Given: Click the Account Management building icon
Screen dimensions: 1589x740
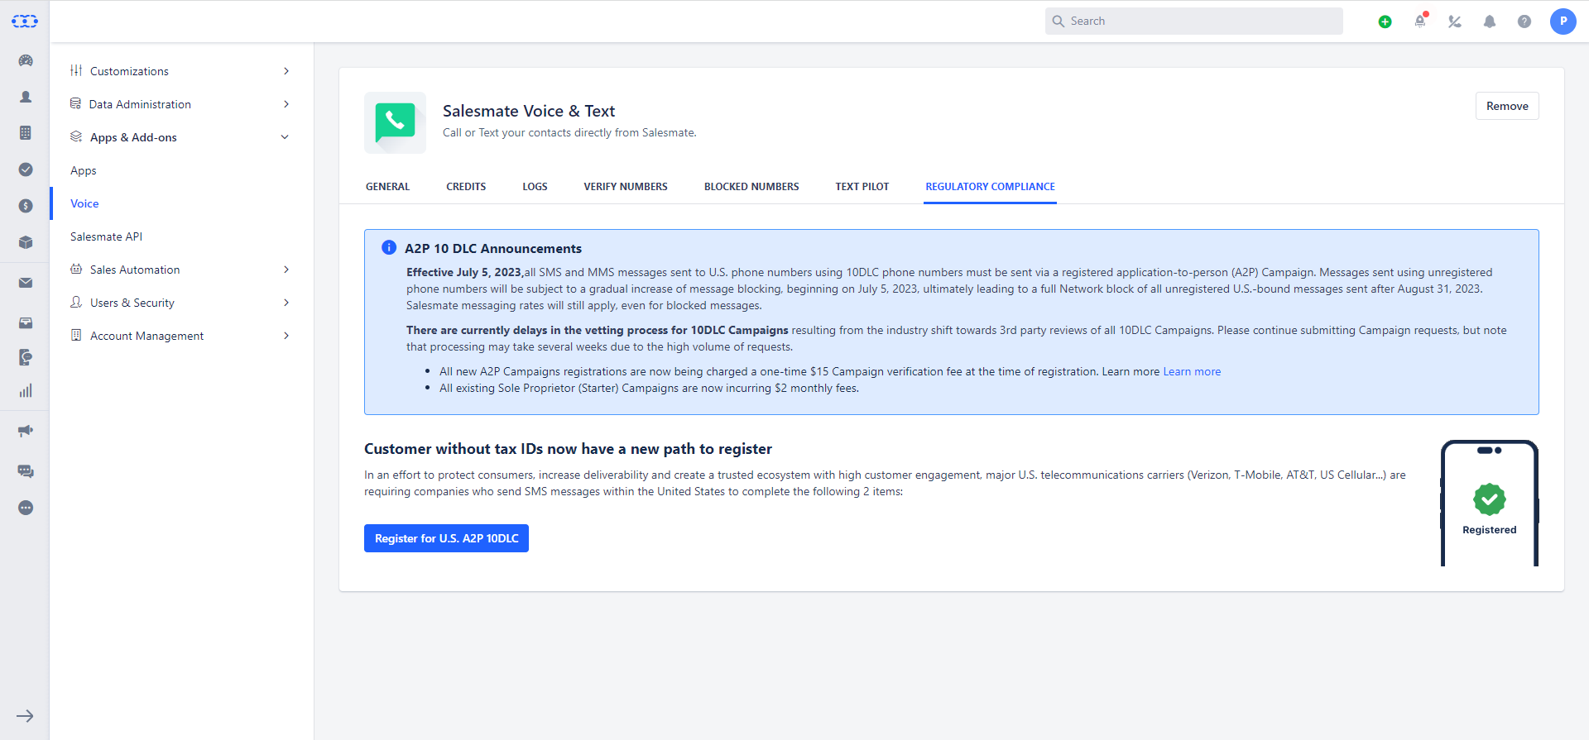Looking at the screenshot, I should point(76,335).
